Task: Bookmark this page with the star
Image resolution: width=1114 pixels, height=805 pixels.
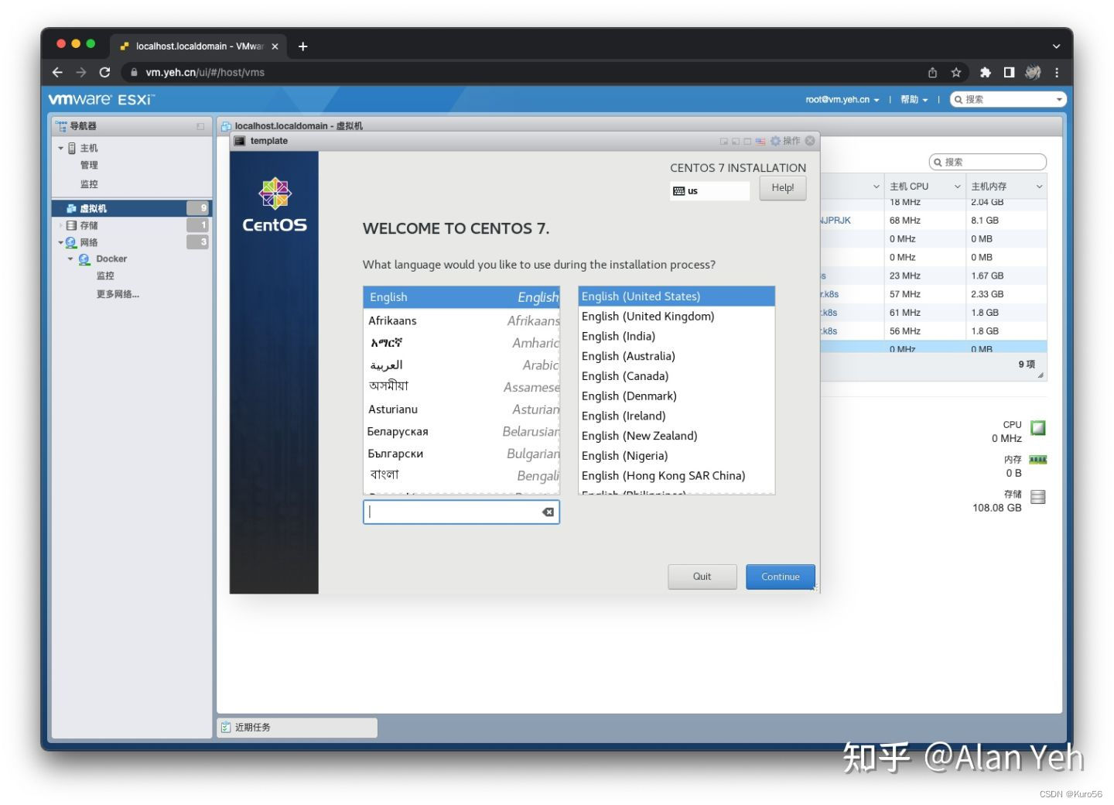Action: tap(956, 72)
